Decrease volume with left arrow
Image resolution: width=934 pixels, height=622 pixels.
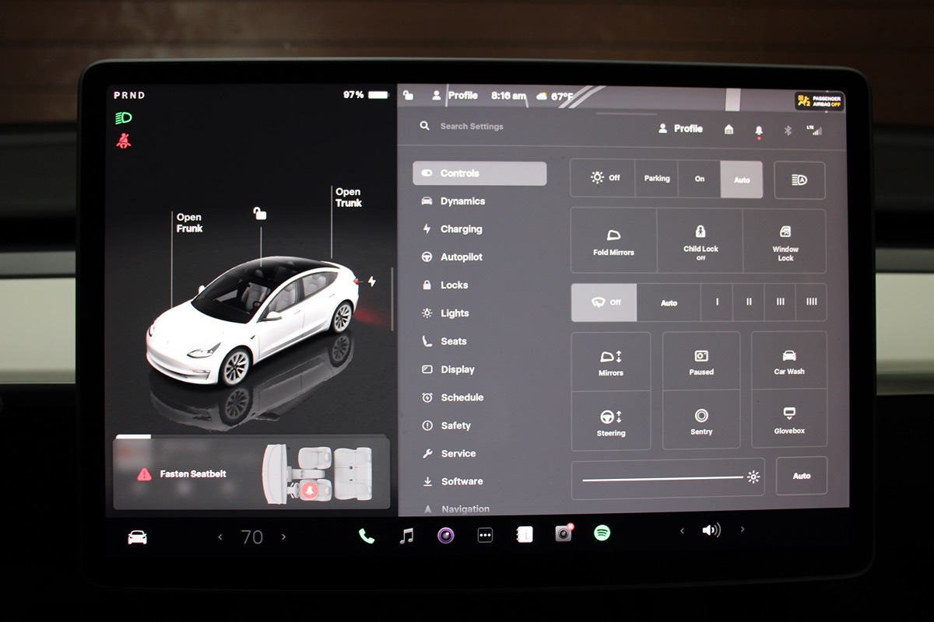click(683, 530)
